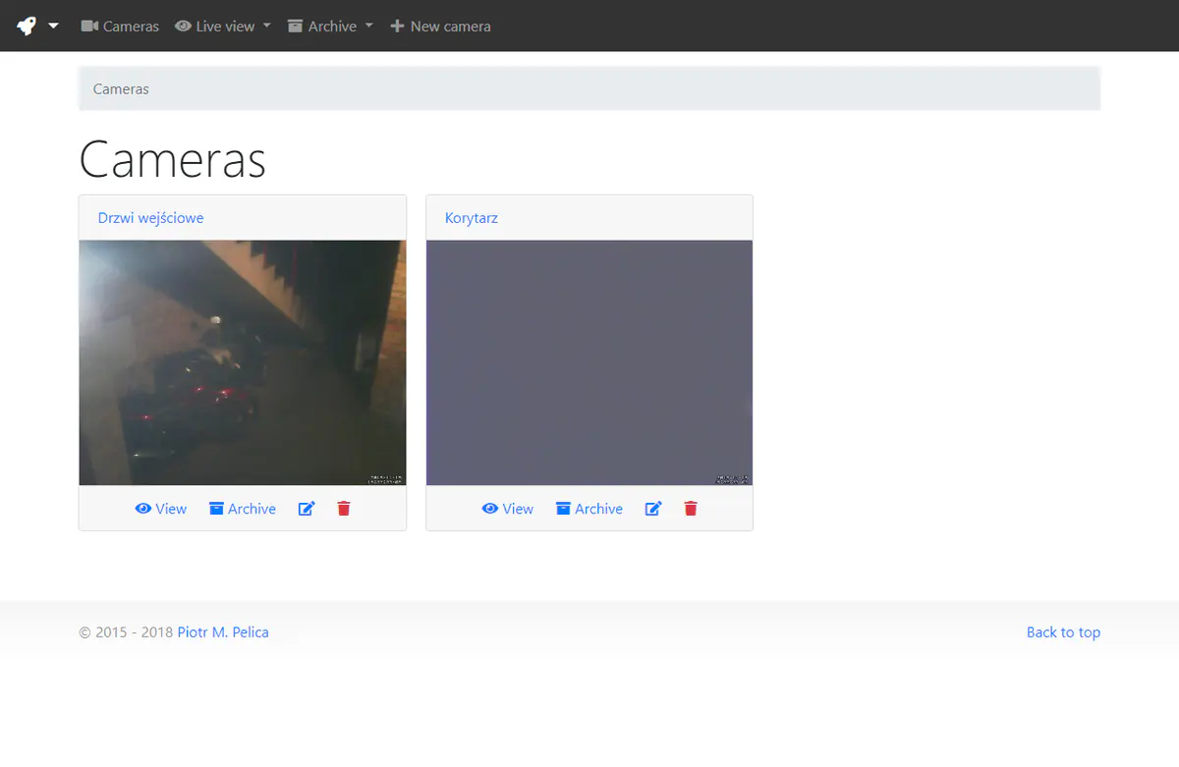Visit the Piotr M. Pelica footer link

[223, 632]
